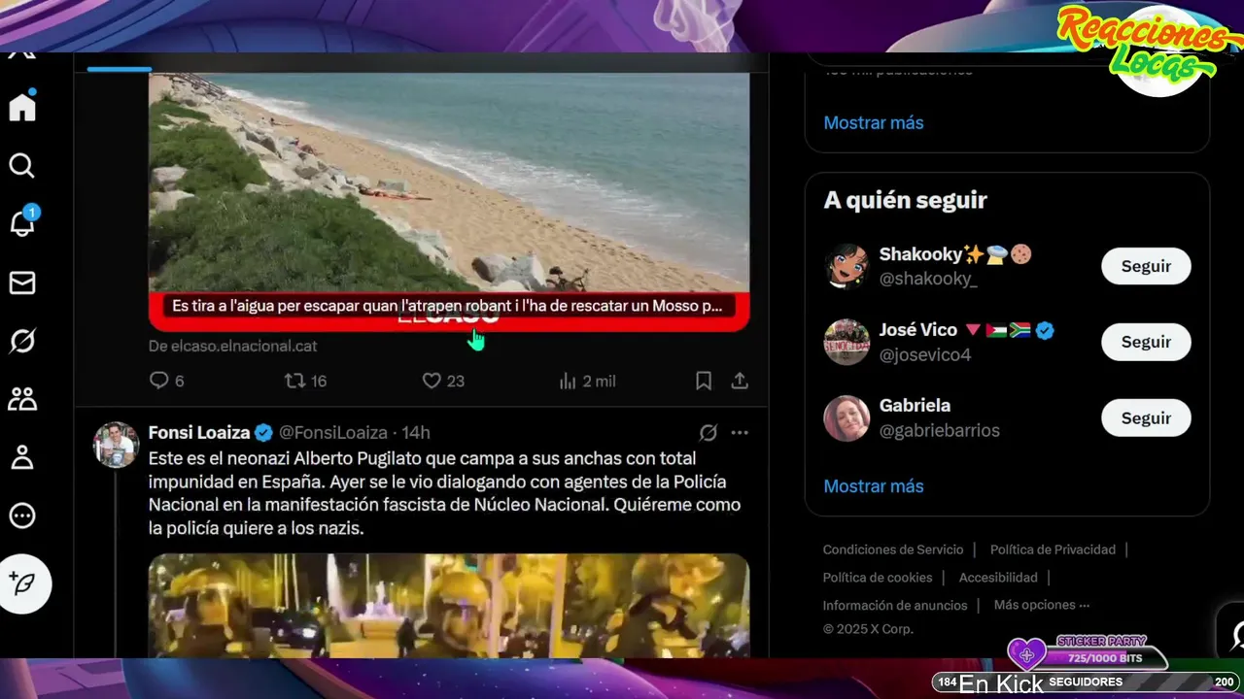Screen dimensions: 1244x699
Task: Play the police video in Fonsi post
Action: pos(449,606)
